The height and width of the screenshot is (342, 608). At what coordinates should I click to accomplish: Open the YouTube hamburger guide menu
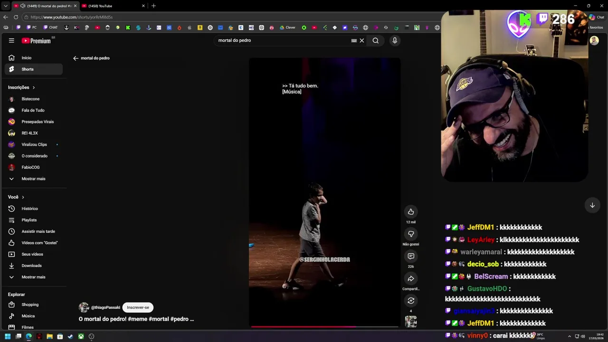click(11, 40)
